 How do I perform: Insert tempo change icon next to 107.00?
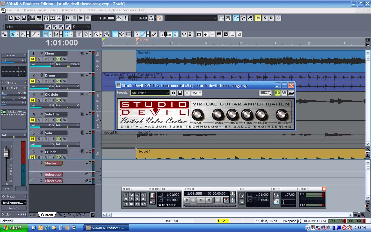click(151, 18)
